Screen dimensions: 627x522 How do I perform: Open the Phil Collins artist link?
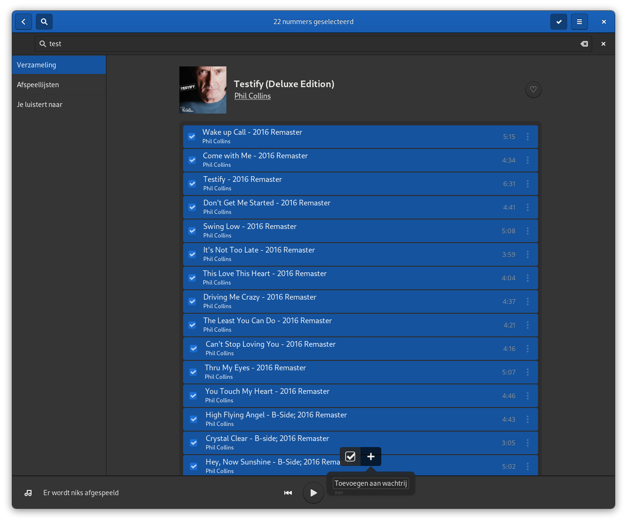coord(253,96)
